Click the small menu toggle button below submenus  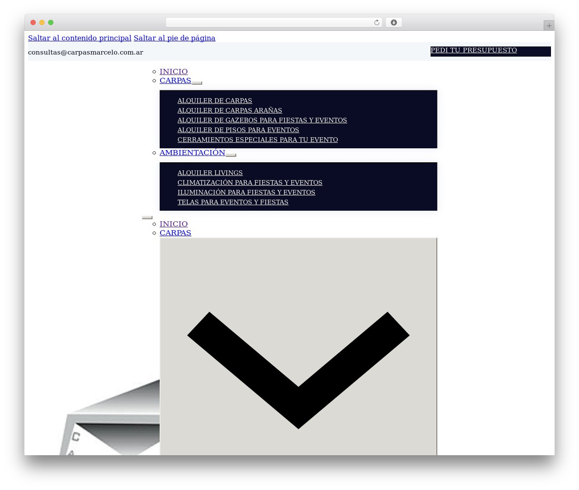pos(147,217)
